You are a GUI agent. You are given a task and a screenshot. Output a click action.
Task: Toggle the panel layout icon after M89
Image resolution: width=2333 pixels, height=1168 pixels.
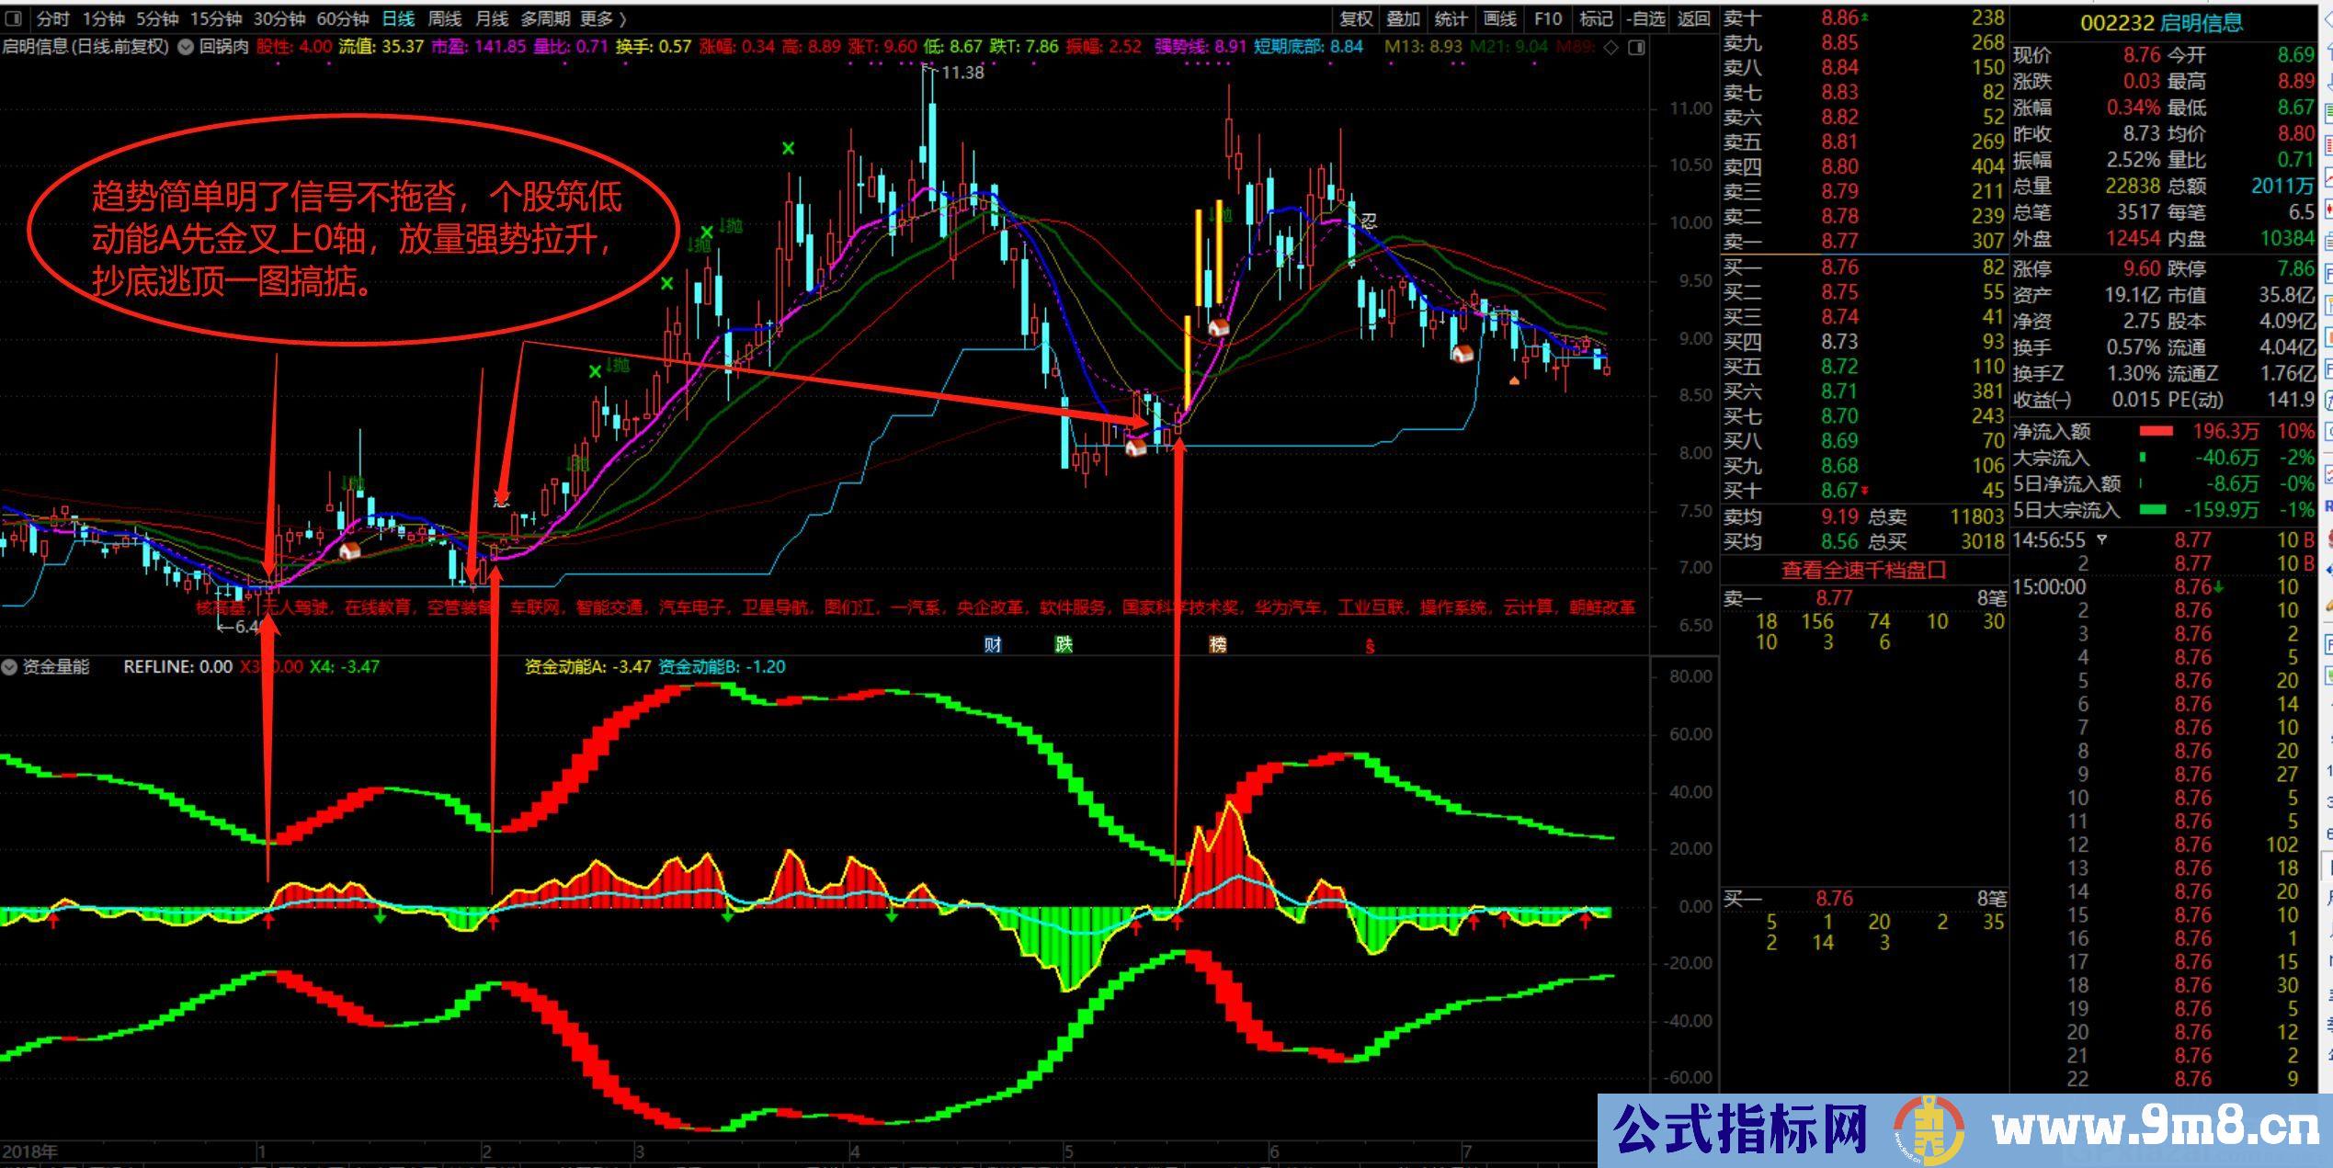click(1636, 48)
